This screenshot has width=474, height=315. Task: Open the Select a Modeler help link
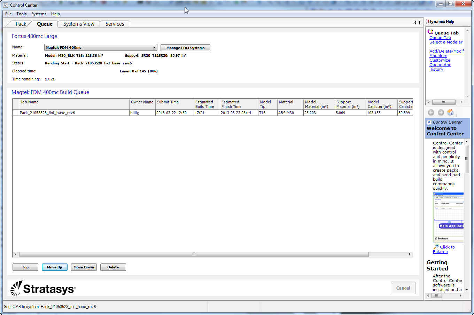click(446, 42)
